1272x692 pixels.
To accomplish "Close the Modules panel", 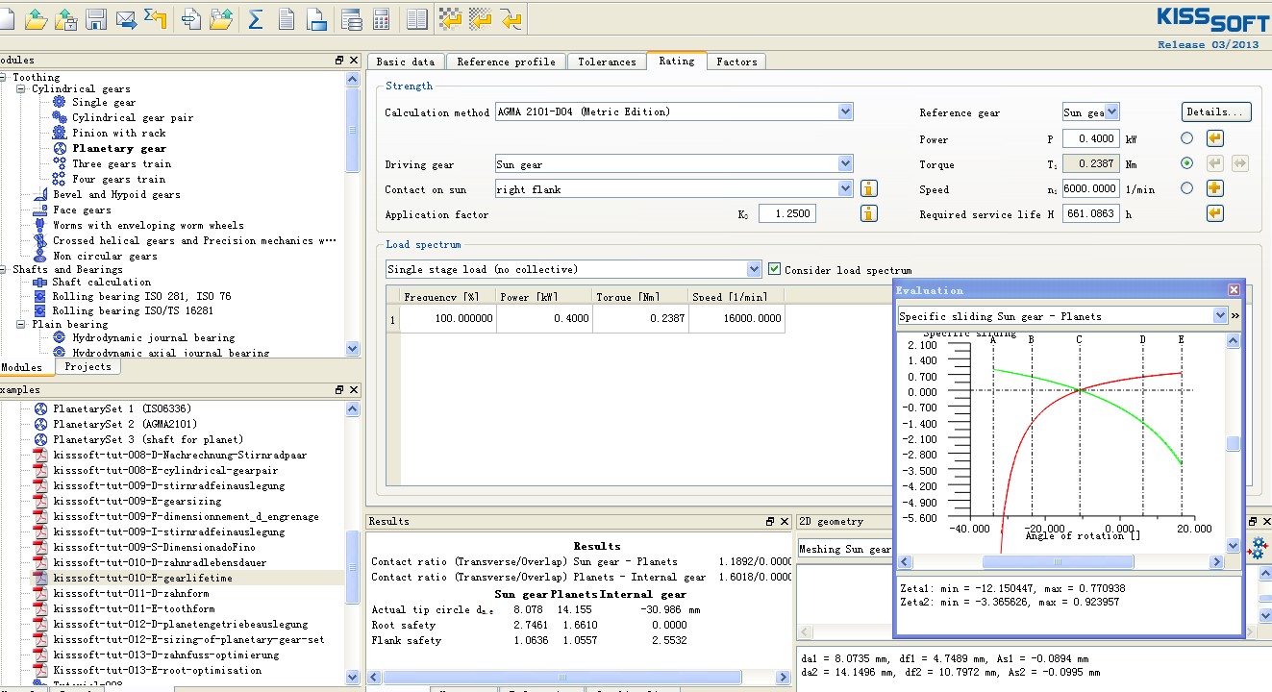I will [x=354, y=61].
